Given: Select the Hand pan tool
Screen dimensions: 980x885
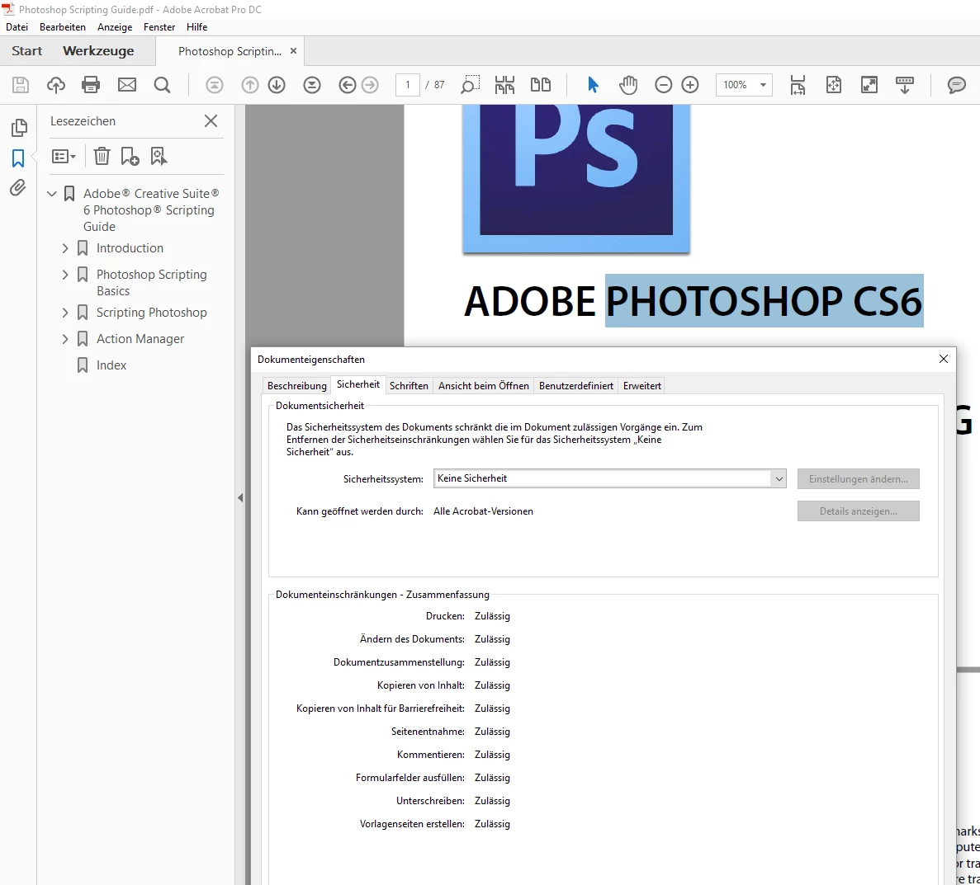Looking at the screenshot, I should pos(628,84).
